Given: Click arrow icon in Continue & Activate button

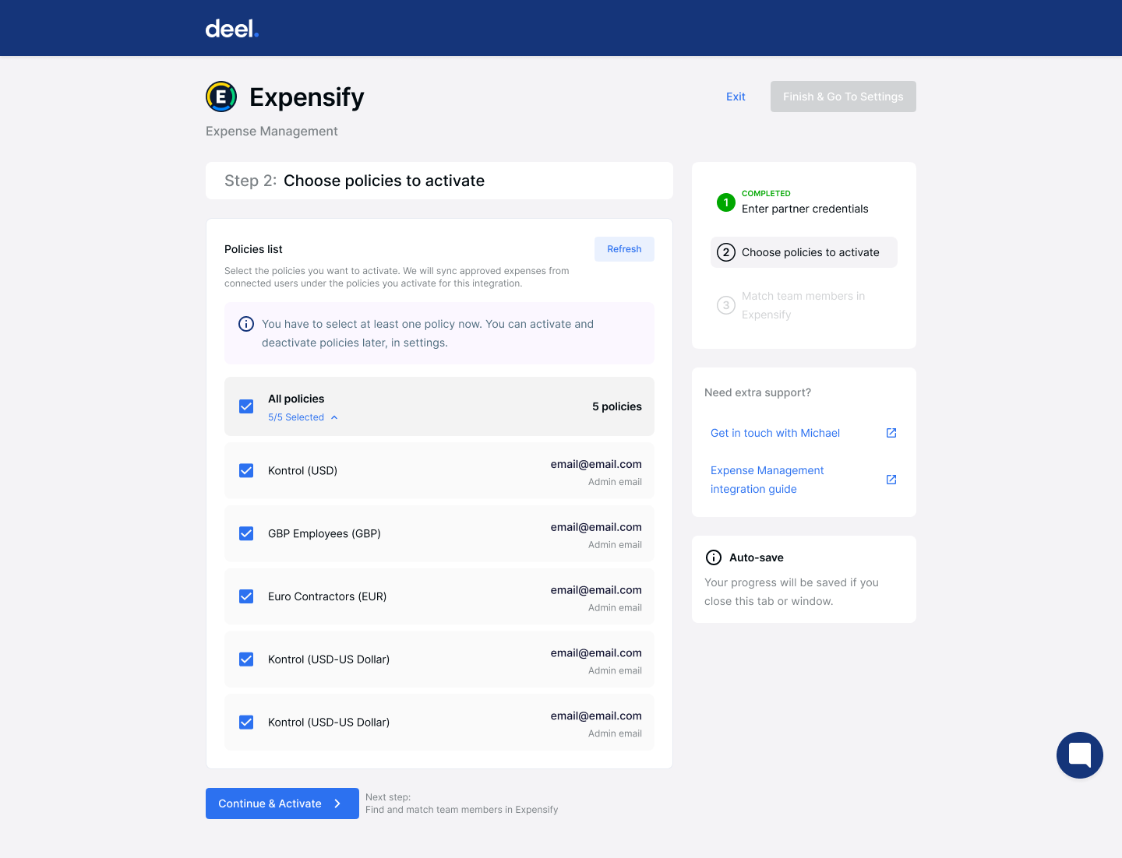Looking at the screenshot, I should click(x=337, y=803).
